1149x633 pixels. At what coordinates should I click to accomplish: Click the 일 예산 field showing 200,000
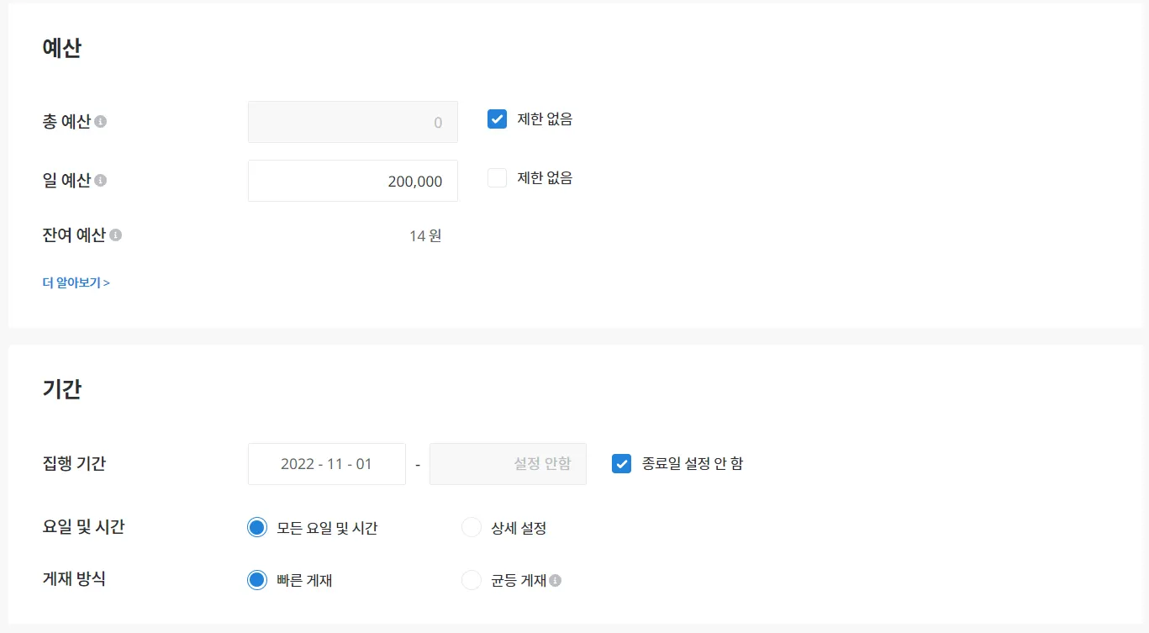tap(353, 181)
